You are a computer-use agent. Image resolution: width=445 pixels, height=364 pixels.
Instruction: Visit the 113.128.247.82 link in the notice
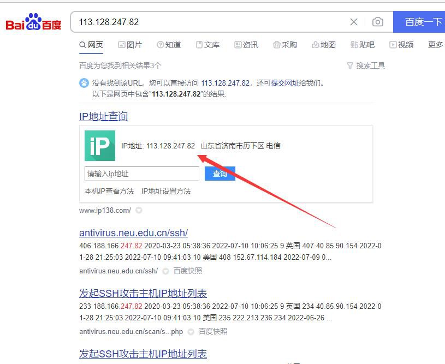pos(226,83)
